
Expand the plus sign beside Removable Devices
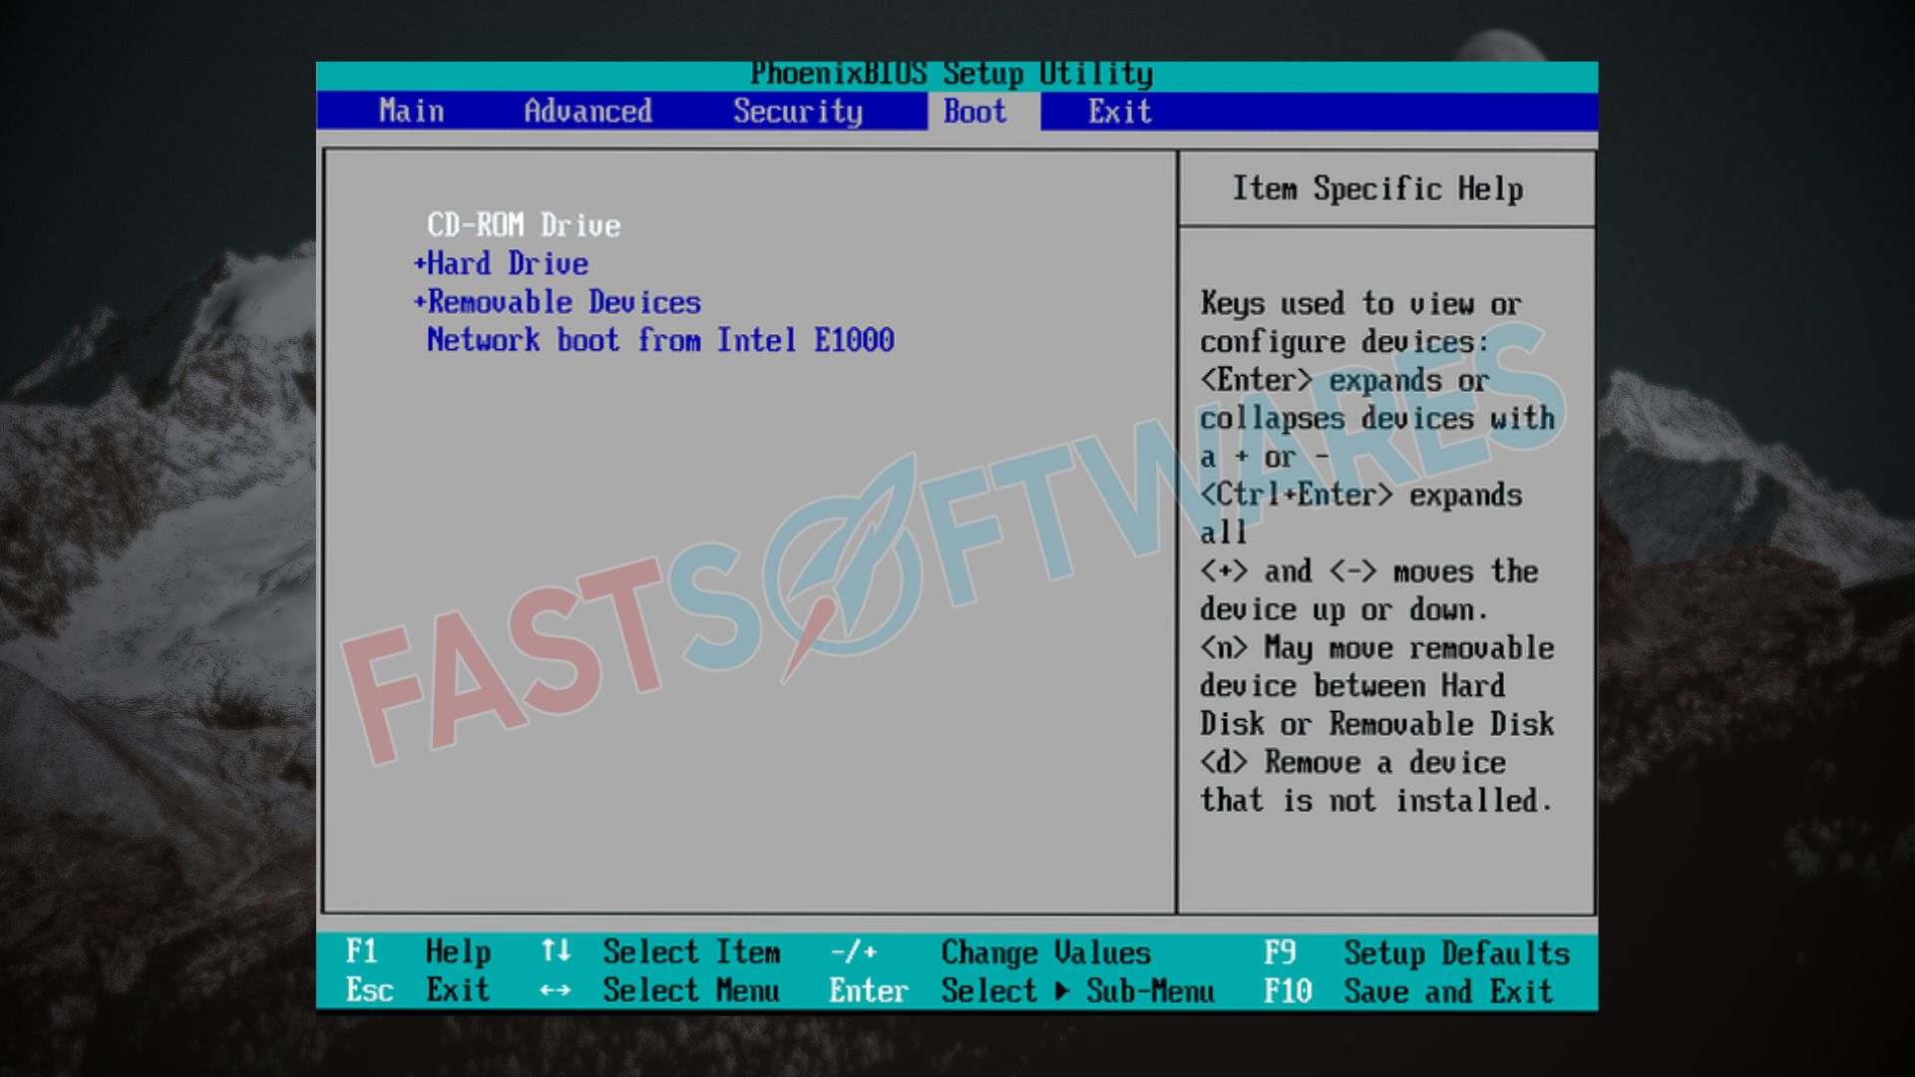pos(420,301)
